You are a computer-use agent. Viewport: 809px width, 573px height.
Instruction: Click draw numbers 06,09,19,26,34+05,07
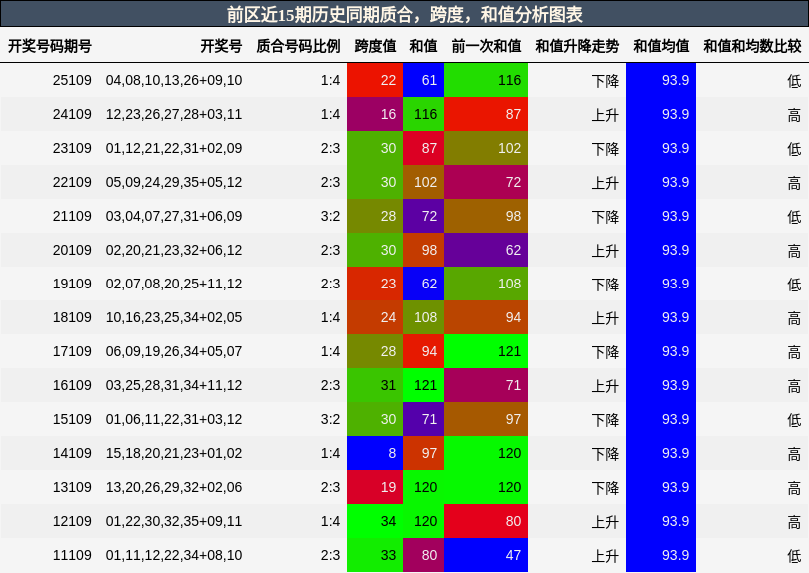[174, 351]
